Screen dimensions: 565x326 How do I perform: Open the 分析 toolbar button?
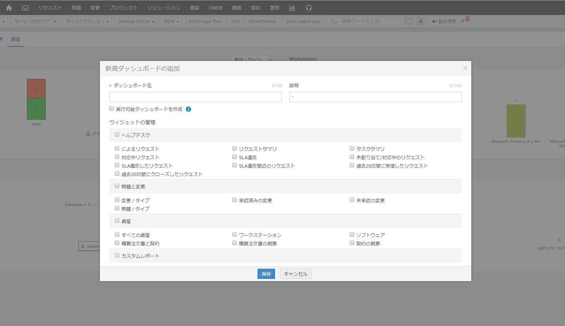click(235, 21)
